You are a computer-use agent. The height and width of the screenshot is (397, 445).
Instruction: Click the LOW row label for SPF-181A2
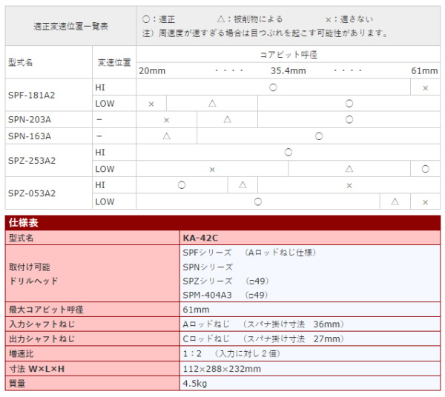point(105,104)
